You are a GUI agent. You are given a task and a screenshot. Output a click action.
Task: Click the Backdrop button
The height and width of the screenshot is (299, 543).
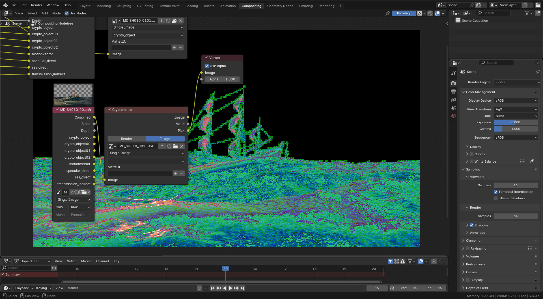pos(404,13)
